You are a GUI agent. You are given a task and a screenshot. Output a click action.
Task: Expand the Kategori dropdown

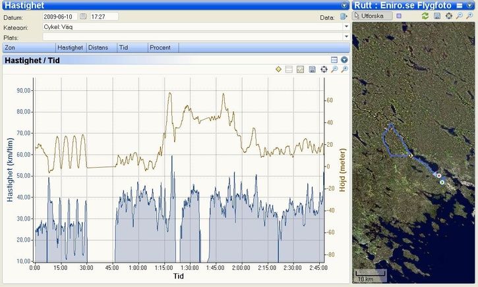[x=346, y=27]
